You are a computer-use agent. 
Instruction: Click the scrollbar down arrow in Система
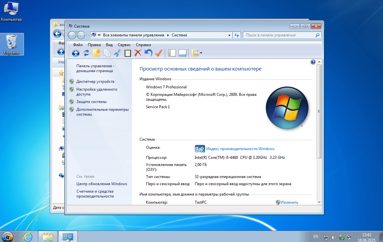click(x=319, y=202)
